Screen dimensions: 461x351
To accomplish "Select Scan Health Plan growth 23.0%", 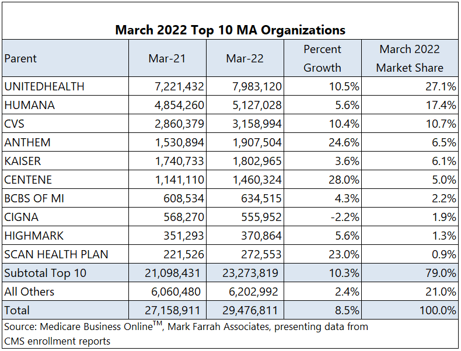I will [344, 254].
